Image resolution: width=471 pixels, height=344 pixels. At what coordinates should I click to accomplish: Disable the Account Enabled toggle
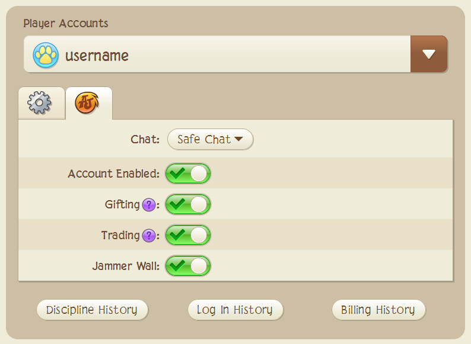(x=188, y=174)
